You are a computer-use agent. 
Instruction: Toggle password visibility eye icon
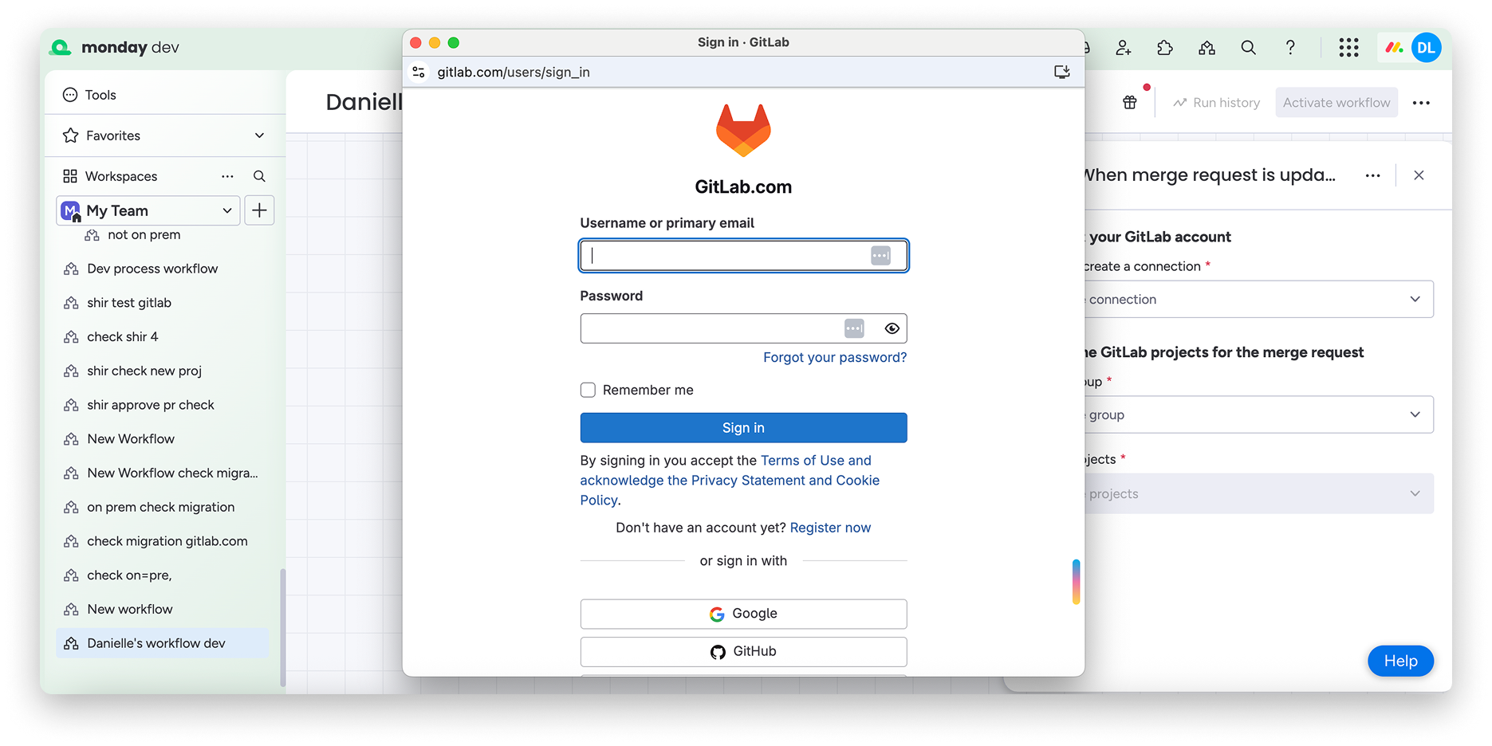[892, 328]
